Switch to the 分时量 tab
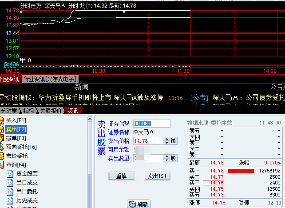 click(10, 111)
